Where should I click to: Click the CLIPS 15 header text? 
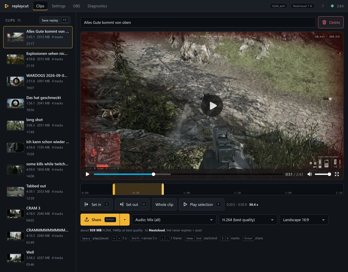13,20
